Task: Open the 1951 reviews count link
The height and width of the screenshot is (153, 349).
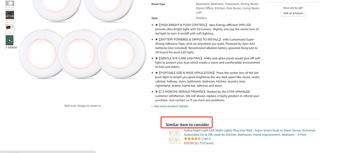Action: tap(206, 139)
